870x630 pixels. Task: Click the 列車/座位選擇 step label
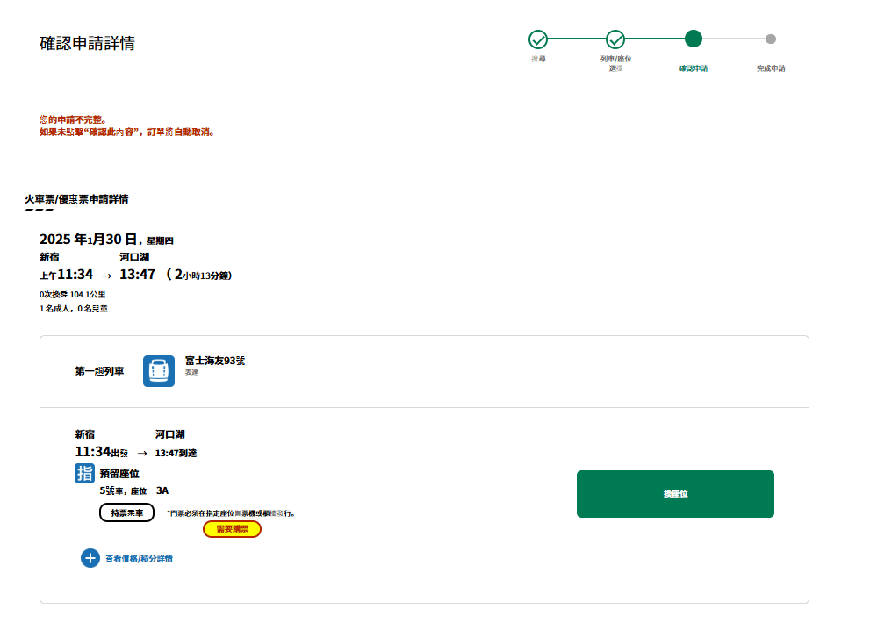pos(615,63)
